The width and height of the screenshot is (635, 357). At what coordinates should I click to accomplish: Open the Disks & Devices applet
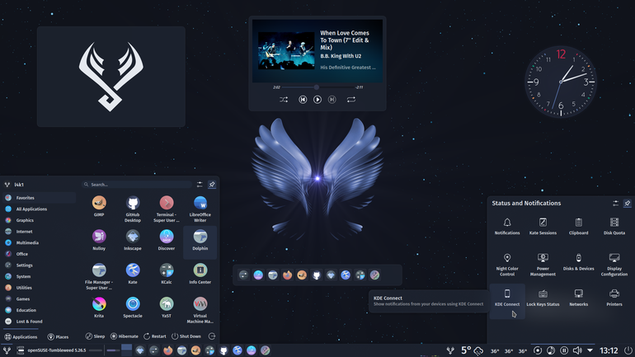[x=578, y=261]
